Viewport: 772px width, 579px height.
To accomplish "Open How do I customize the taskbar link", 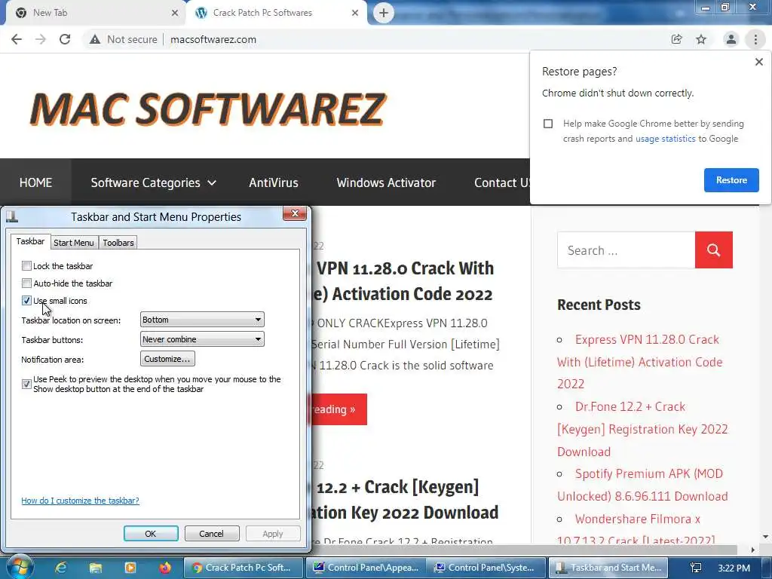I will (80, 501).
